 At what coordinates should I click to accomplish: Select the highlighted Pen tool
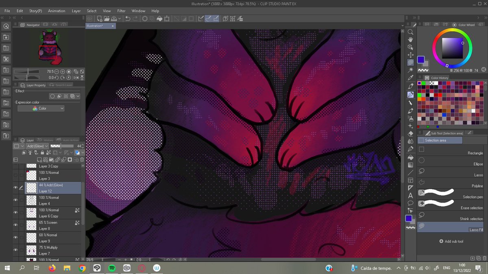click(411, 95)
